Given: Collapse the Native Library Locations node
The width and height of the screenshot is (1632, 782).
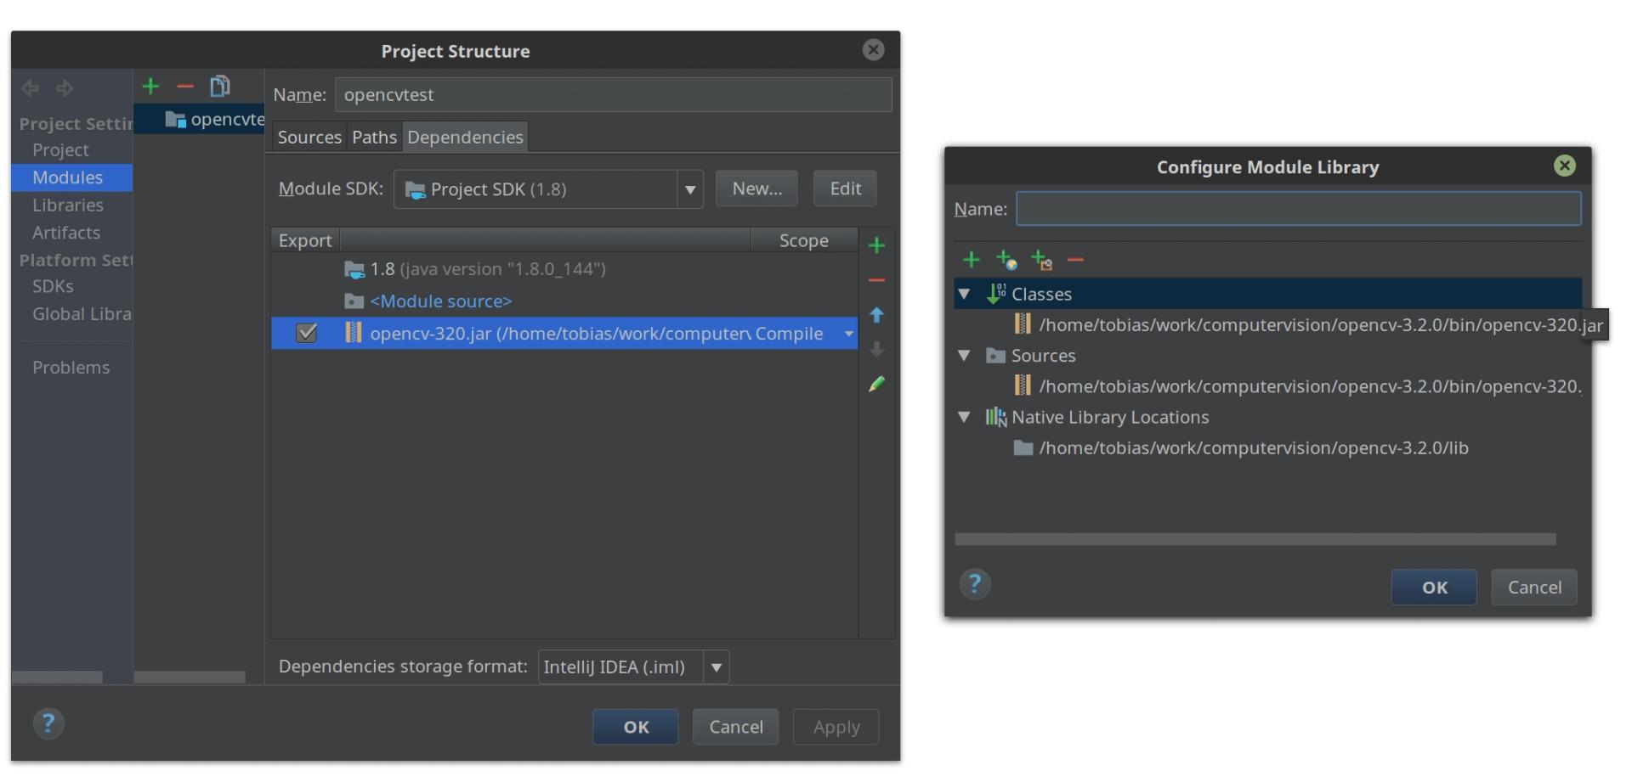Looking at the screenshot, I should tap(964, 417).
